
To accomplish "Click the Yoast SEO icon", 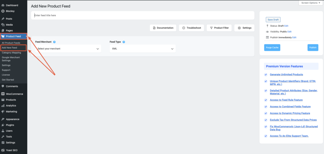I will (x=3, y=150).
